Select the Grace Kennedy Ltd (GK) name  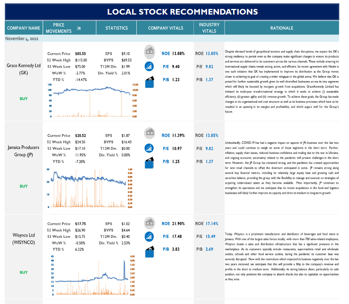(x=24, y=69)
